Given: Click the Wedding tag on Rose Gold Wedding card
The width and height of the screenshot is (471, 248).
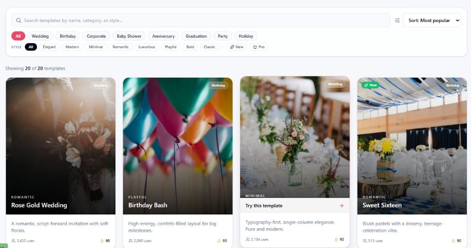Looking at the screenshot, I should [x=101, y=85].
